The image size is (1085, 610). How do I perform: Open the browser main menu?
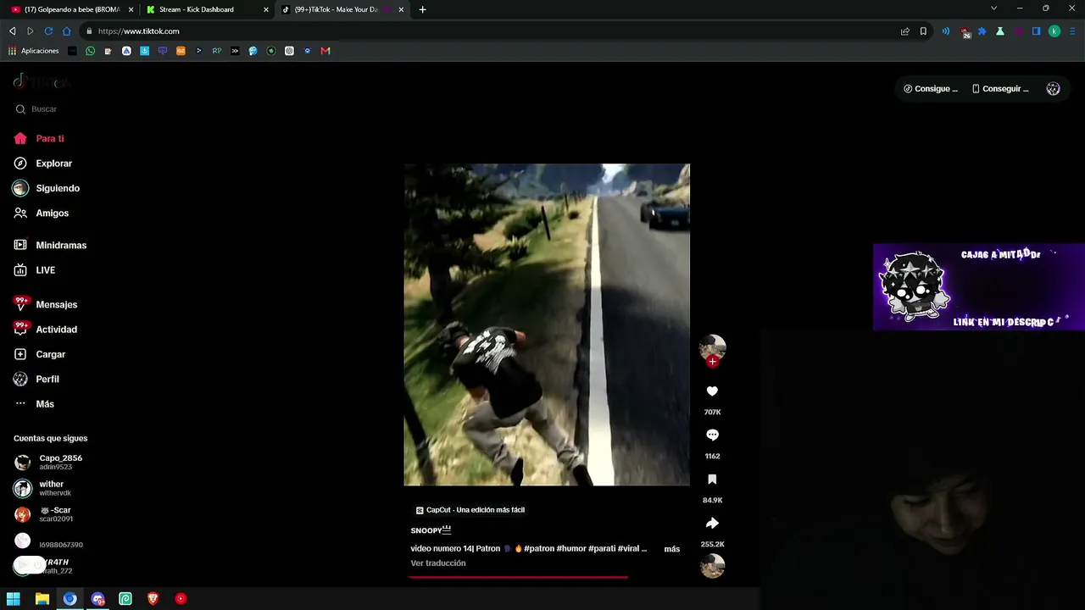1072,31
